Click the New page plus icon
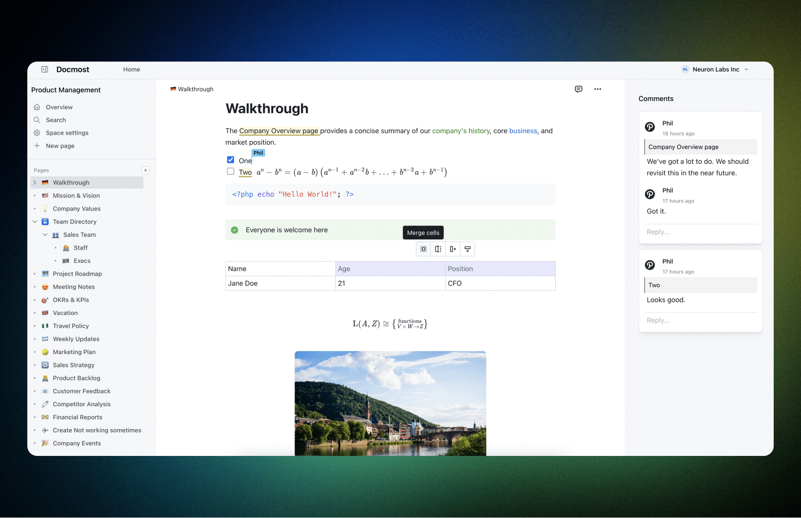Image resolution: width=801 pixels, height=518 pixels. click(37, 146)
